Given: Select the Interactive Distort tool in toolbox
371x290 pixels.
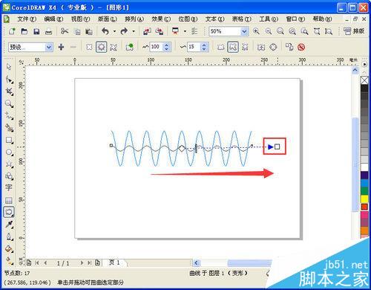Looking at the screenshot, I should point(9,212).
